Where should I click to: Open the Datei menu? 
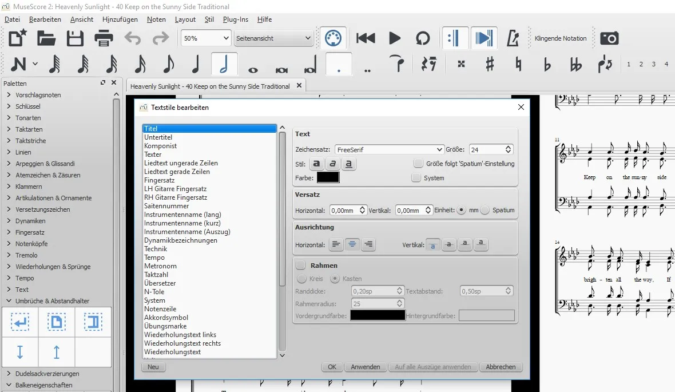tap(12, 19)
